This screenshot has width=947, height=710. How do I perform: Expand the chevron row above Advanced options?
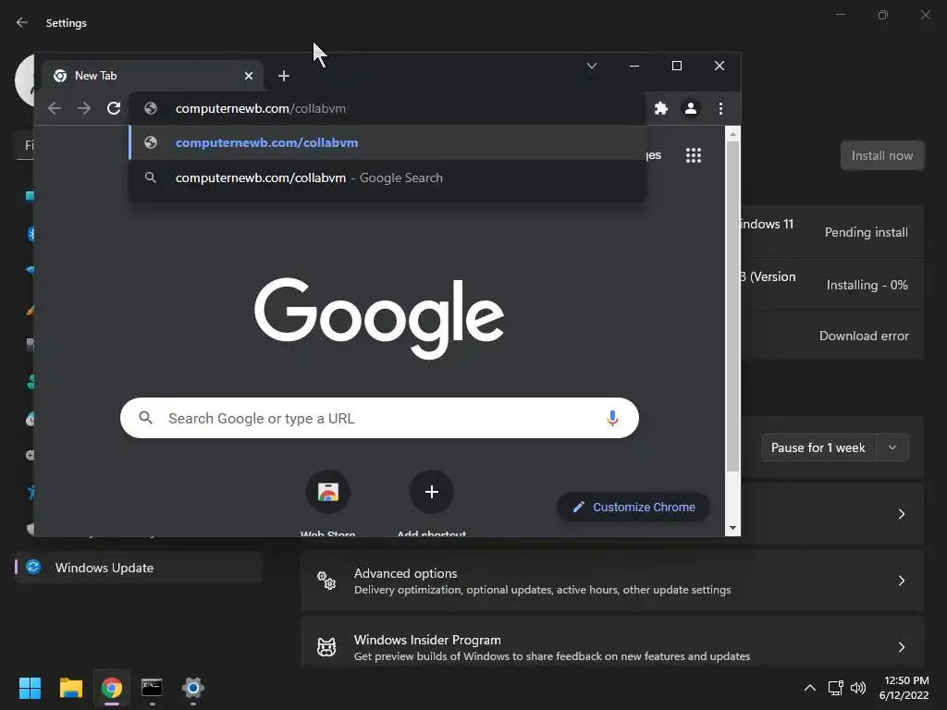click(x=901, y=514)
